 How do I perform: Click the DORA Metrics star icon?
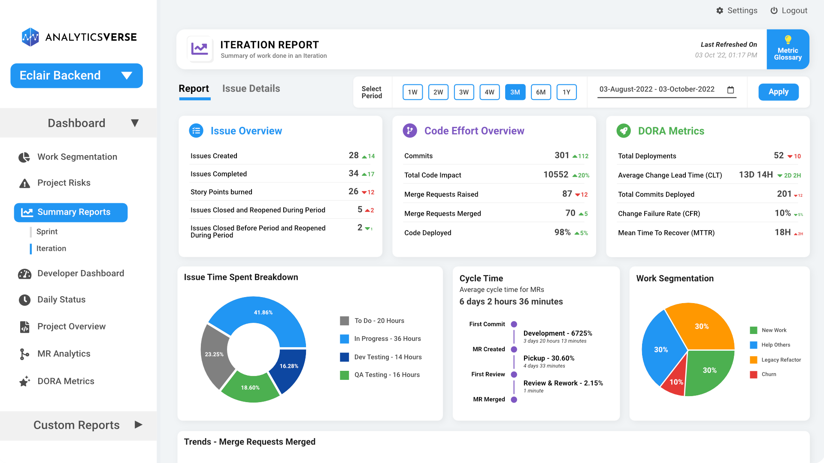24,381
